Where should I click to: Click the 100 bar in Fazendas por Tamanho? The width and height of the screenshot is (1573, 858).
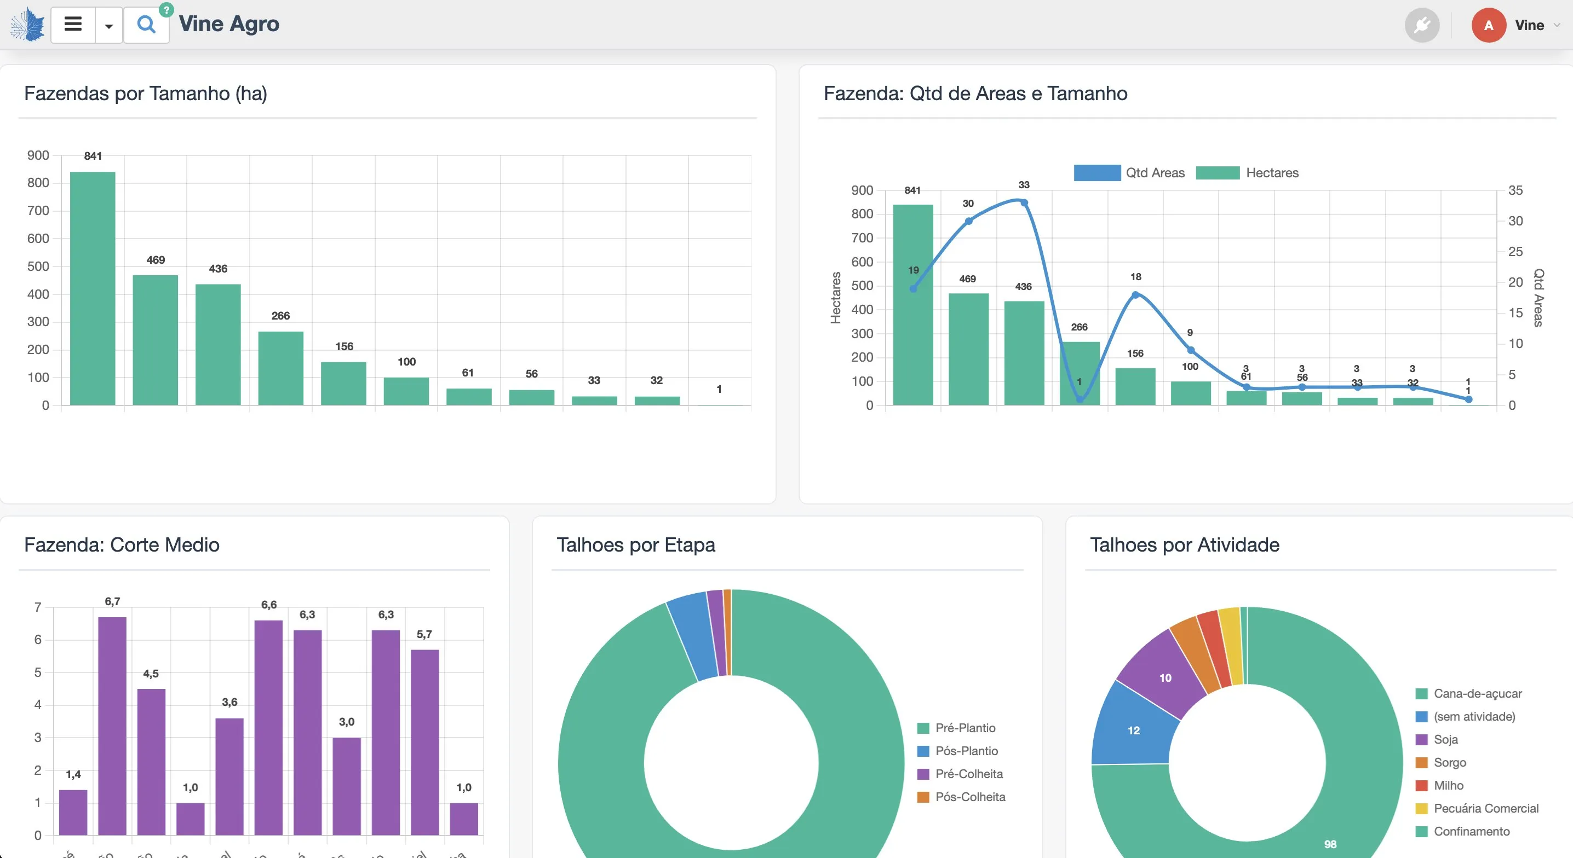pos(406,391)
